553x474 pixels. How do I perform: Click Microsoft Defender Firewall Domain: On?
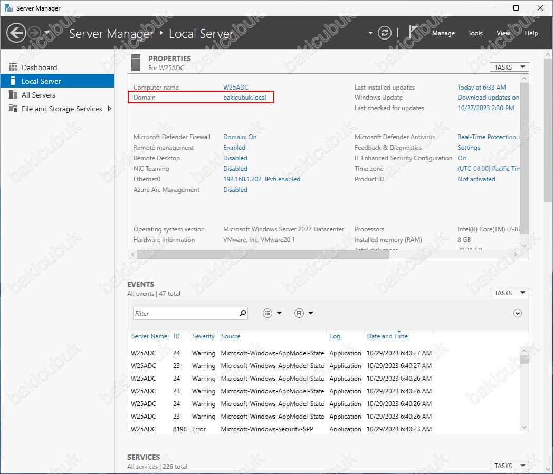click(x=240, y=137)
